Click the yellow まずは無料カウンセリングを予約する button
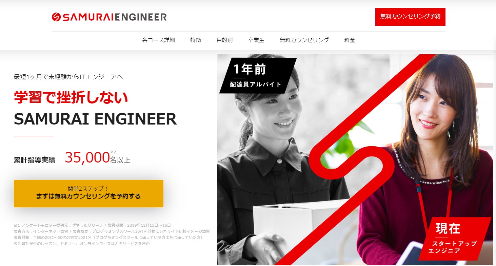This screenshot has width=496, height=266. coord(88,193)
